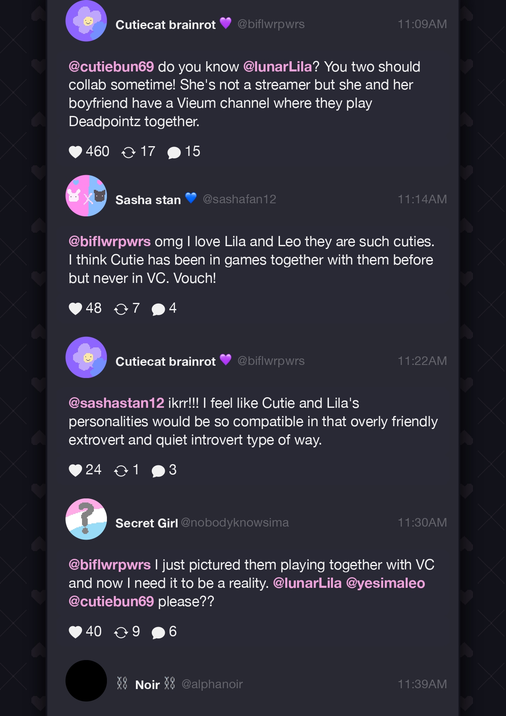The width and height of the screenshot is (506, 716).
Task: Like the 11:09AM Cutiecat brainrot post
Action: [75, 152]
